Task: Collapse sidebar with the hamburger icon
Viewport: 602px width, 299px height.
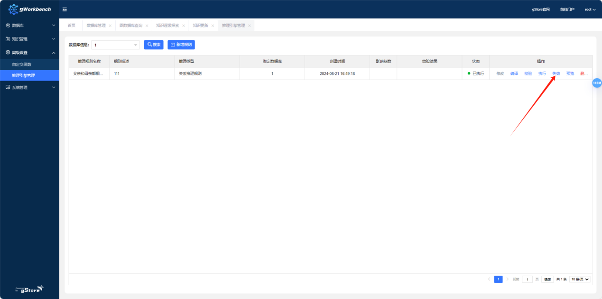Action: (x=65, y=9)
